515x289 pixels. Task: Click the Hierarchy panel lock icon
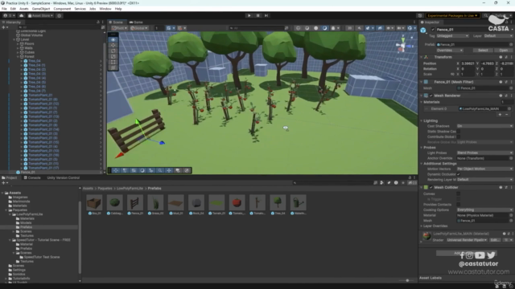(x=98, y=22)
